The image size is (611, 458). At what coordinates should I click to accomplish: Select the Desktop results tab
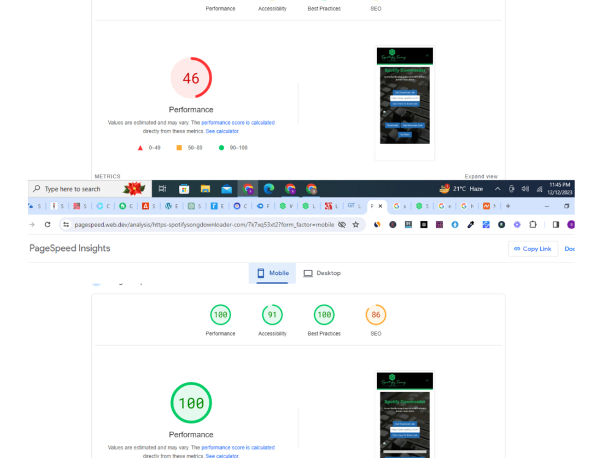[x=322, y=273]
